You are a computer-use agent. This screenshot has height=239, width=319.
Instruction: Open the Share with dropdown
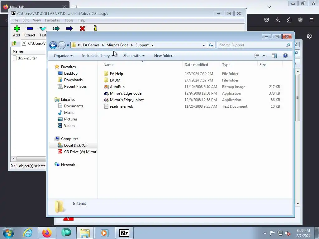click(134, 56)
